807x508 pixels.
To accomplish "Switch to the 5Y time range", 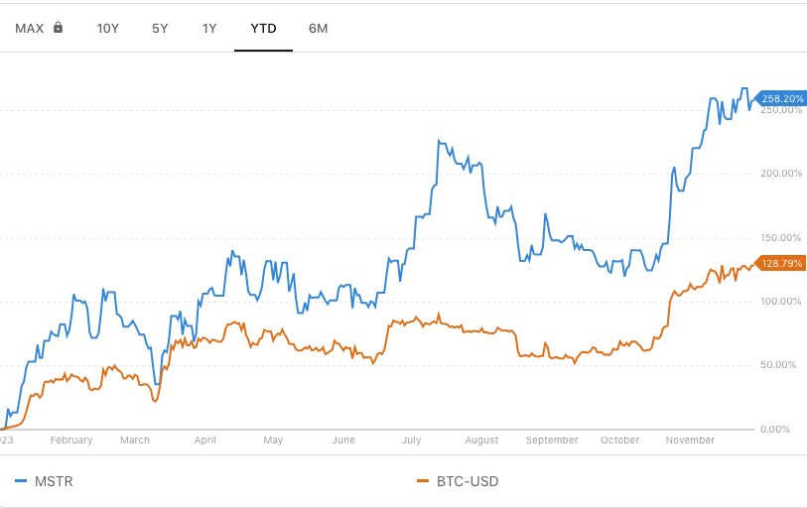I will (x=160, y=29).
